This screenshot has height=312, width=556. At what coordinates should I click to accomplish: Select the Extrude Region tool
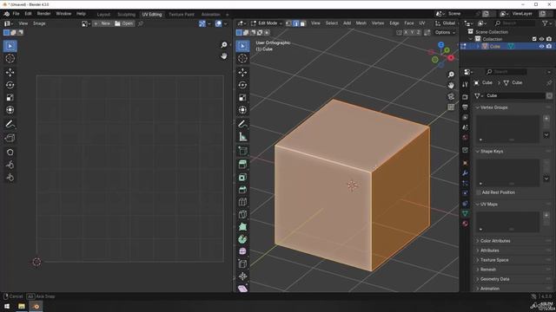tap(242, 165)
